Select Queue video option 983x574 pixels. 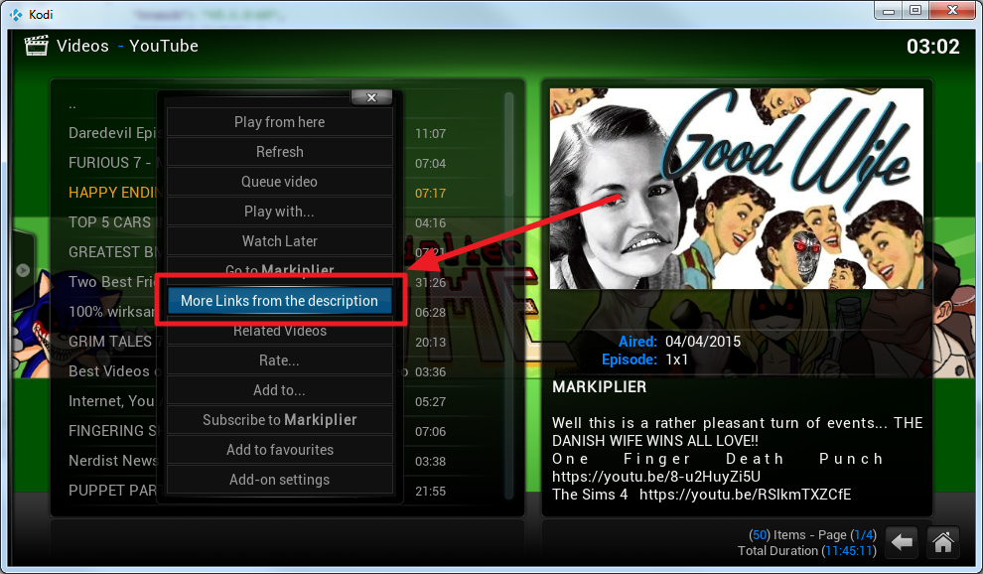click(280, 182)
